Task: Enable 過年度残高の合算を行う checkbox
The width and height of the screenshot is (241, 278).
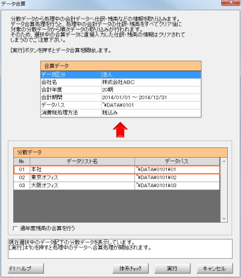Action: [x=15, y=229]
